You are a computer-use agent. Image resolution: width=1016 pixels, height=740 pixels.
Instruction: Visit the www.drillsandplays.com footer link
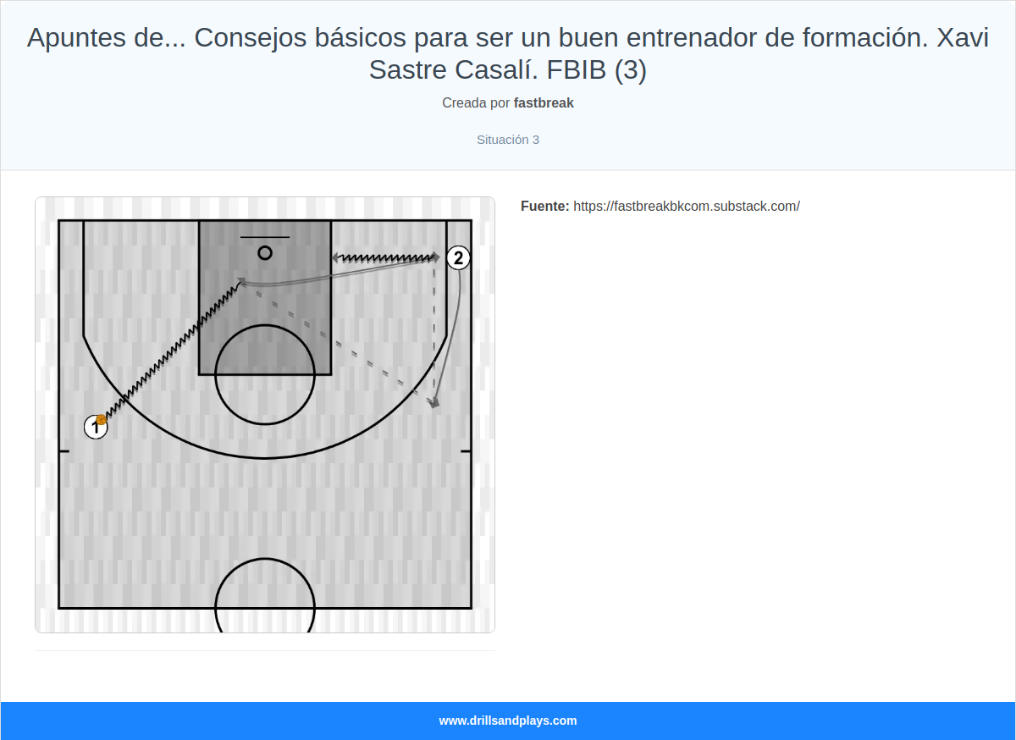(x=507, y=721)
